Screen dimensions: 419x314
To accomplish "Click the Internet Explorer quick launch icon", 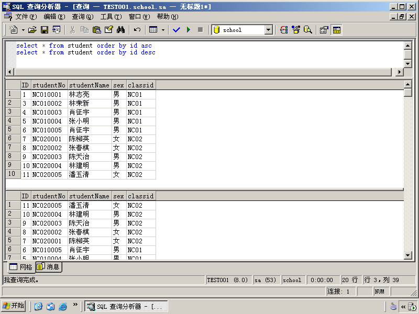I will pyautogui.click(x=63, y=306).
